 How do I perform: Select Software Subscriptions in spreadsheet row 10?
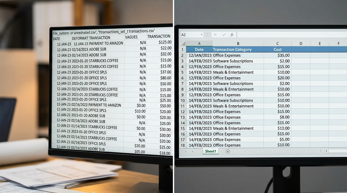[x=238, y=101]
